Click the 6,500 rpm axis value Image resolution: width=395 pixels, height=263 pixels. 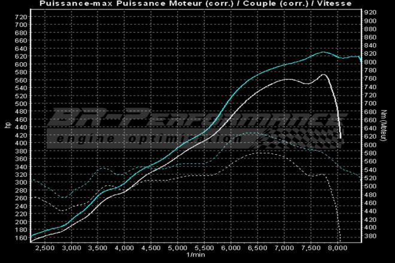tap(258, 247)
